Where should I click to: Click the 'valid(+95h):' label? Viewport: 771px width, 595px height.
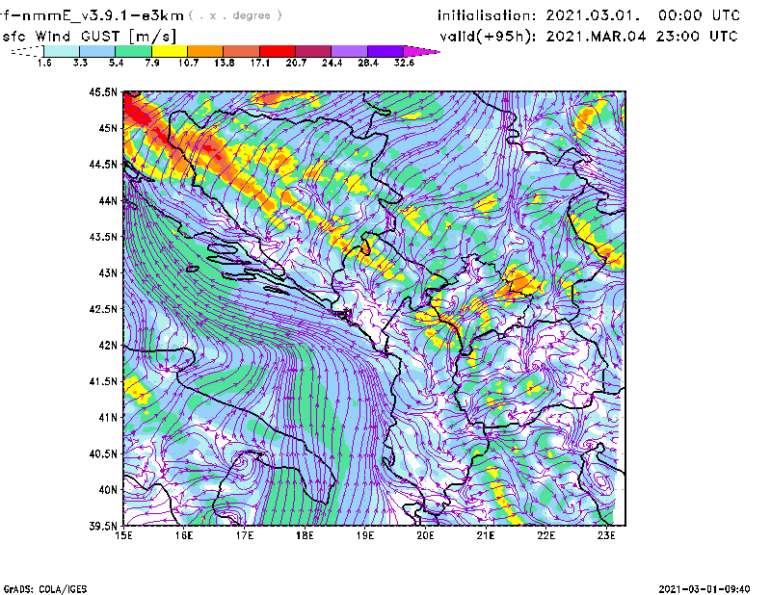tap(489, 37)
